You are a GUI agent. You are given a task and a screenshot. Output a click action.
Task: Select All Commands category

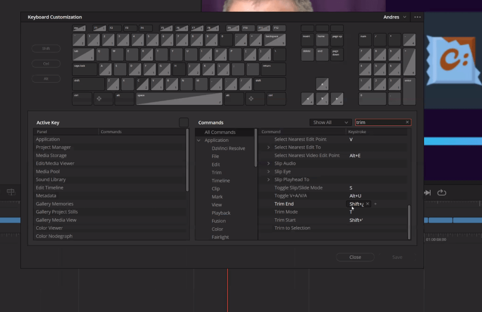pos(225,132)
